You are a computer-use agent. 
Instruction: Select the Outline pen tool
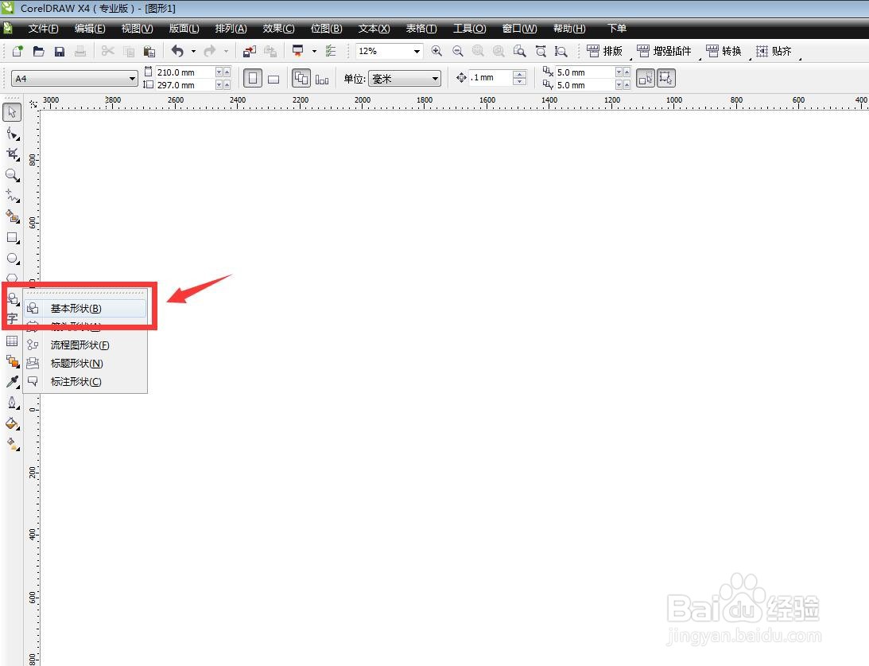[12, 403]
